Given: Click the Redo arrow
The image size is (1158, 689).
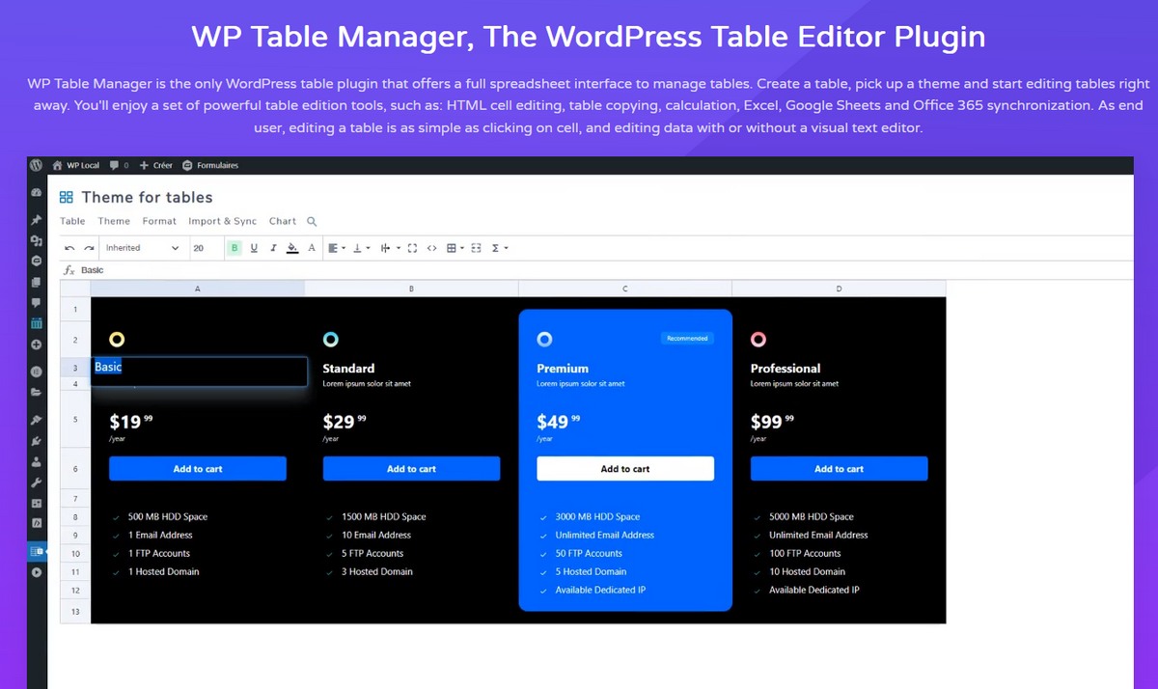Looking at the screenshot, I should 89,248.
